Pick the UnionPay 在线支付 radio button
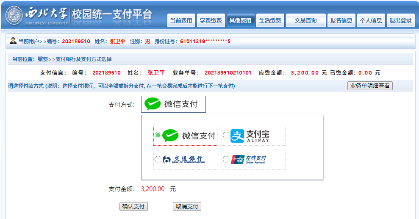This screenshot has height=219, width=419. [226, 160]
